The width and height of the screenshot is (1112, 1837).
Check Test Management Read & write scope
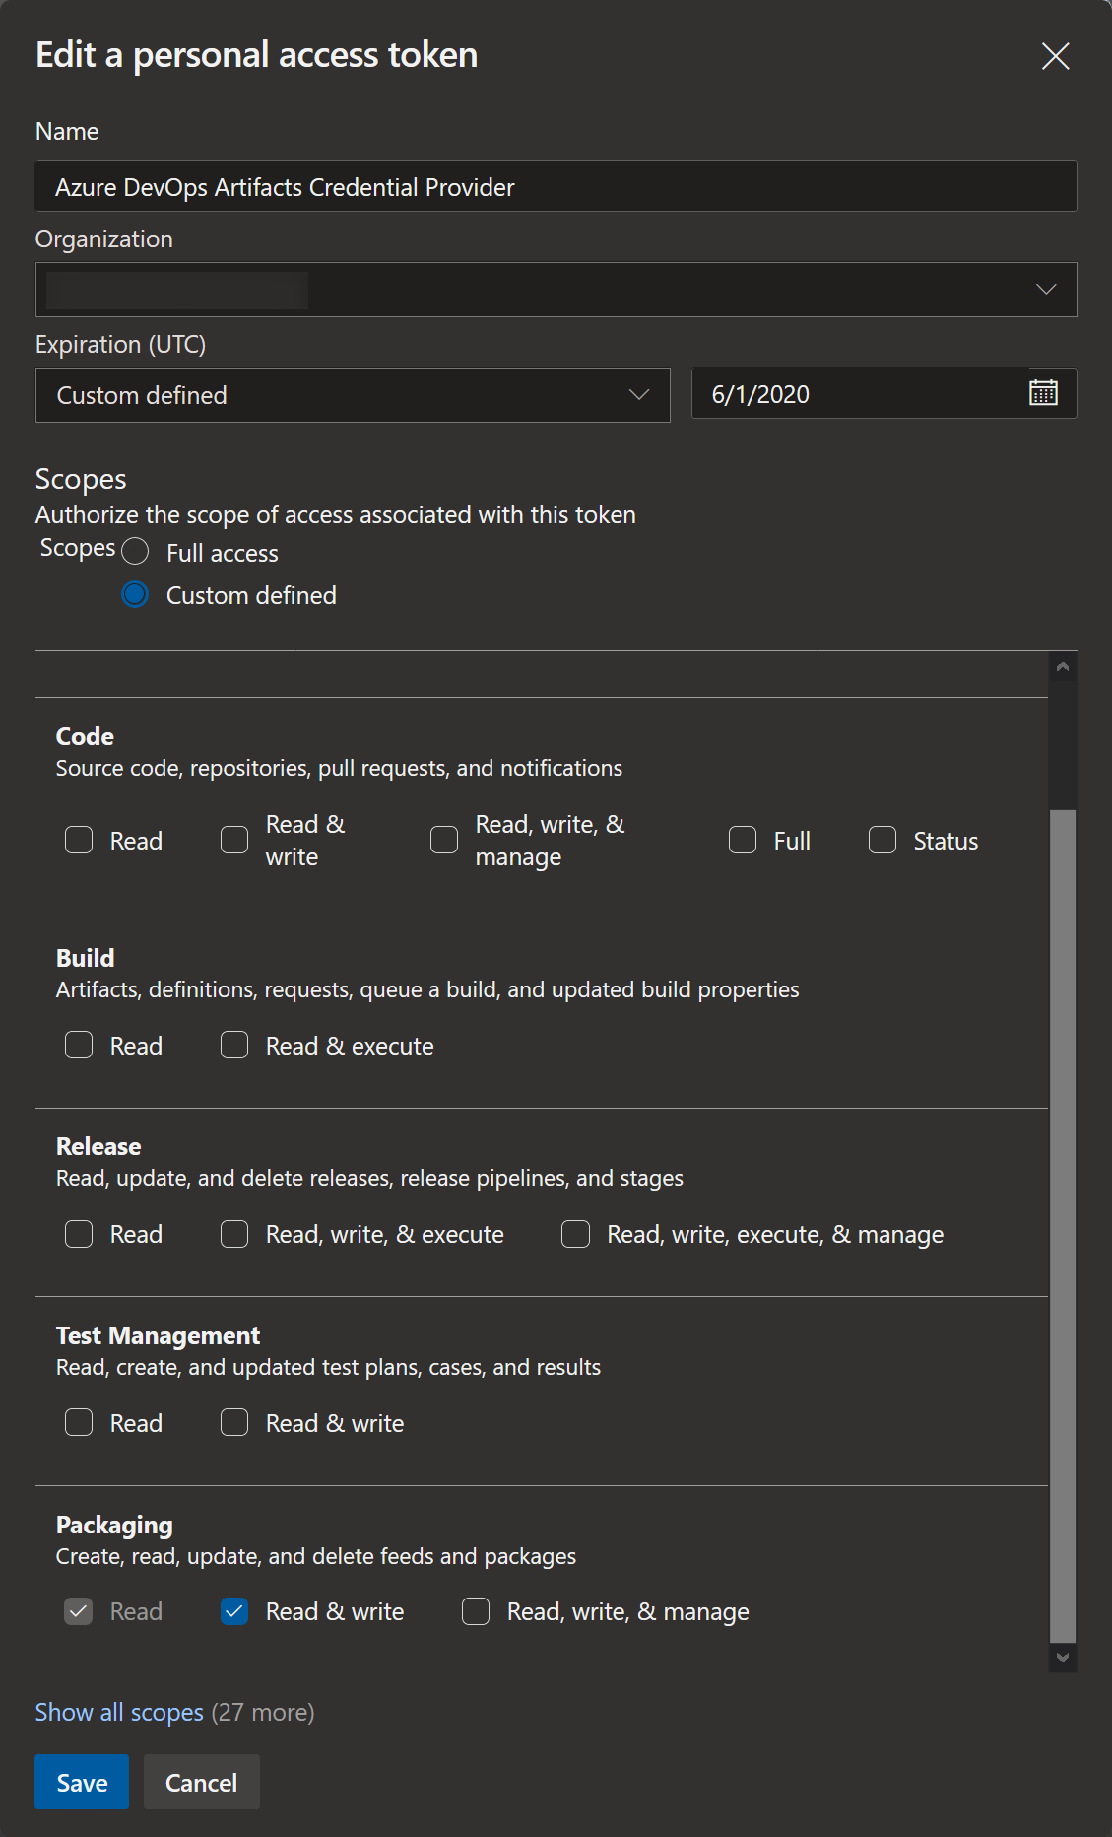pos(234,1422)
